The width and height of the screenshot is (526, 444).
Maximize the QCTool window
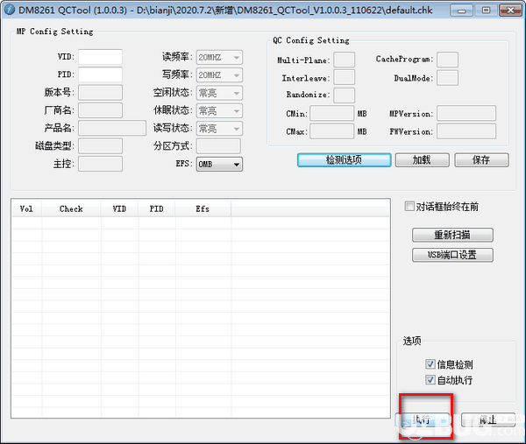coord(486,10)
